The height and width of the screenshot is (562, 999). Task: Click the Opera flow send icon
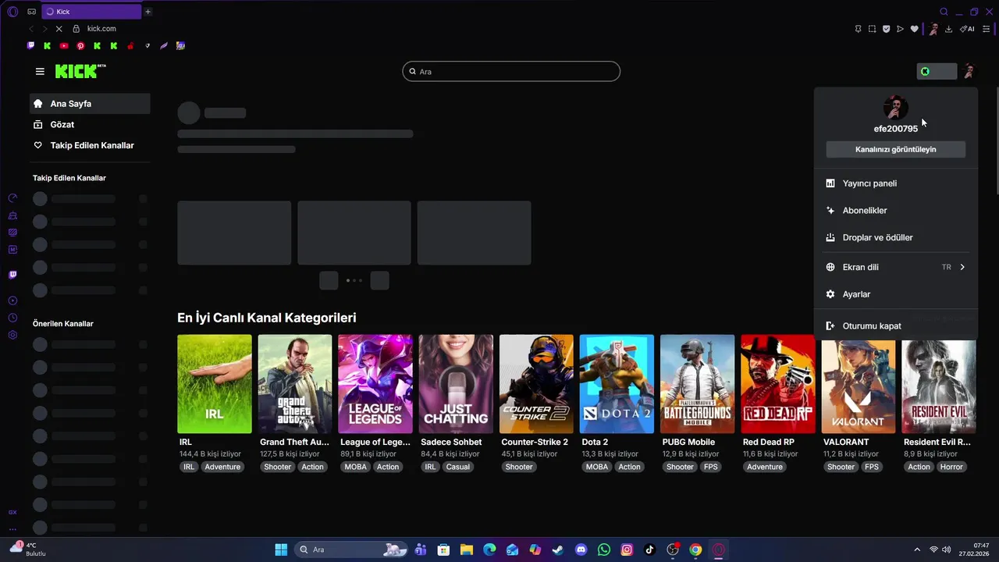tap(900, 29)
